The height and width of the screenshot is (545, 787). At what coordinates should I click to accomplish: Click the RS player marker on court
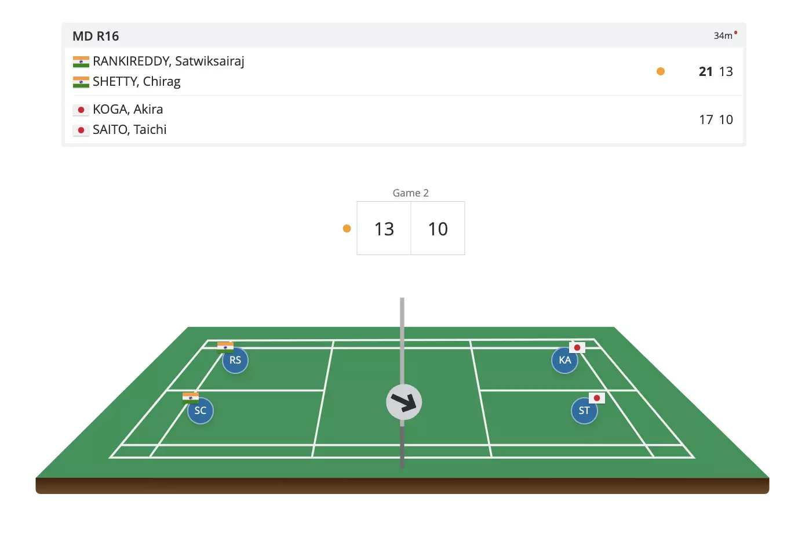[x=235, y=361]
